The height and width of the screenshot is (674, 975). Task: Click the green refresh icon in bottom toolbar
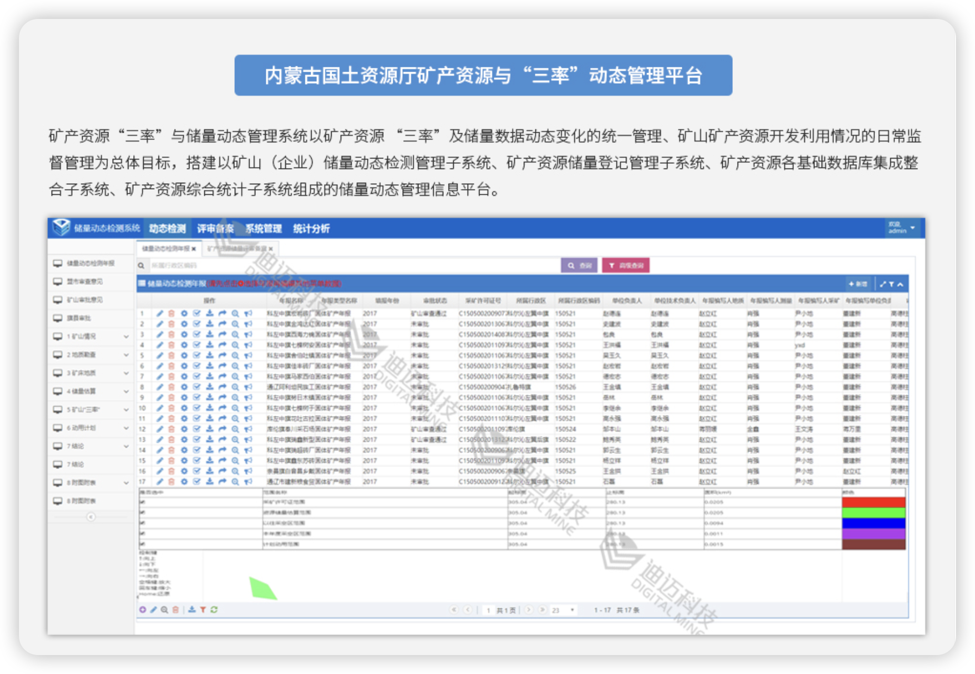click(214, 610)
